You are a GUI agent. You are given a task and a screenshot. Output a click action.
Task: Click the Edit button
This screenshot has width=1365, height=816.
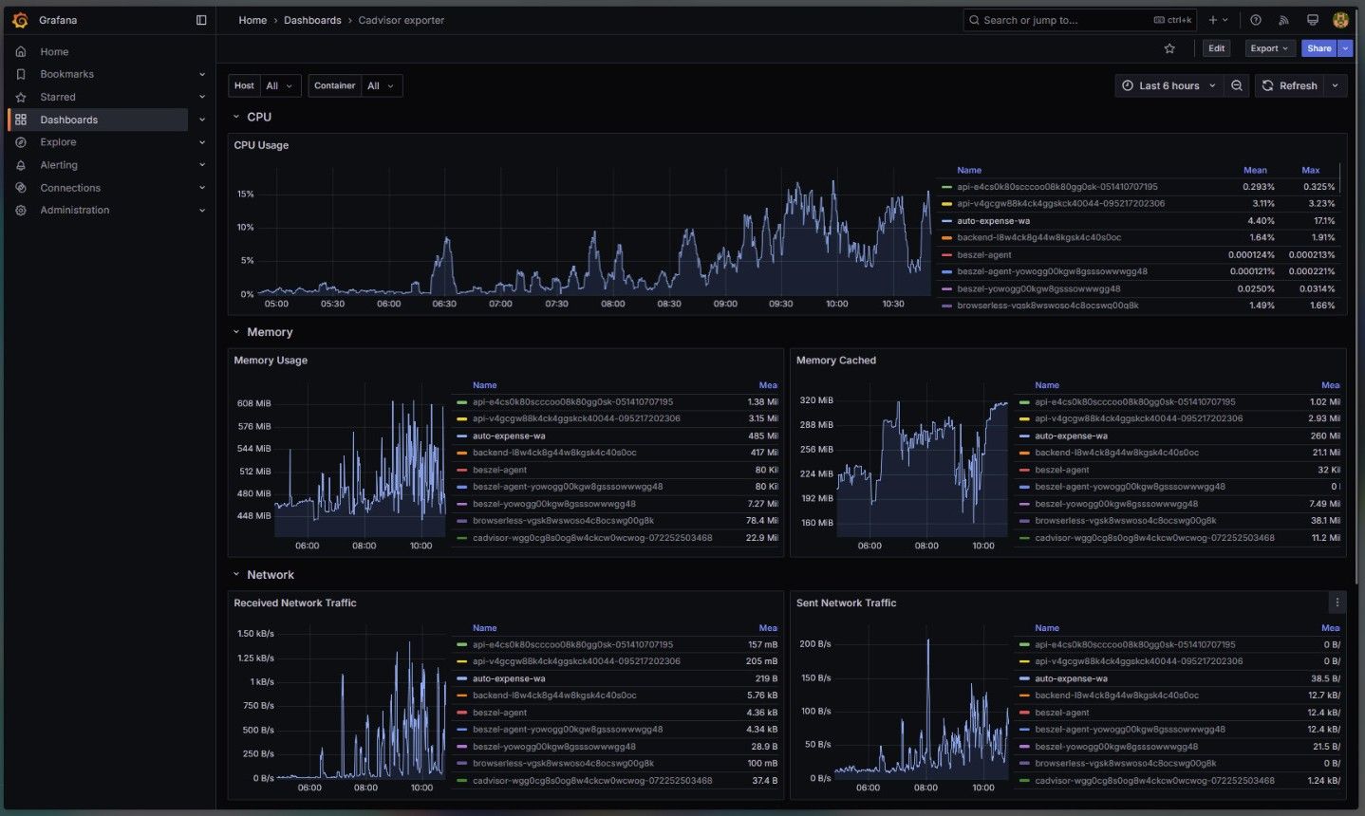click(1216, 47)
